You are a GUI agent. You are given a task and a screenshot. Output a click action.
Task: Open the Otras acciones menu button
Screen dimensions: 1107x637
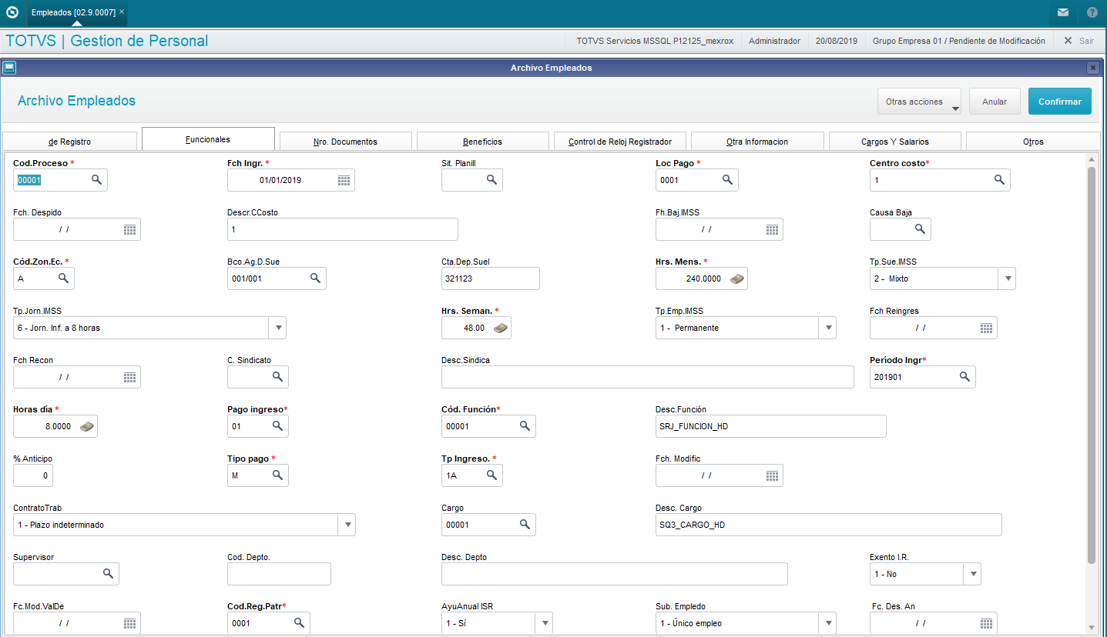click(x=919, y=102)
